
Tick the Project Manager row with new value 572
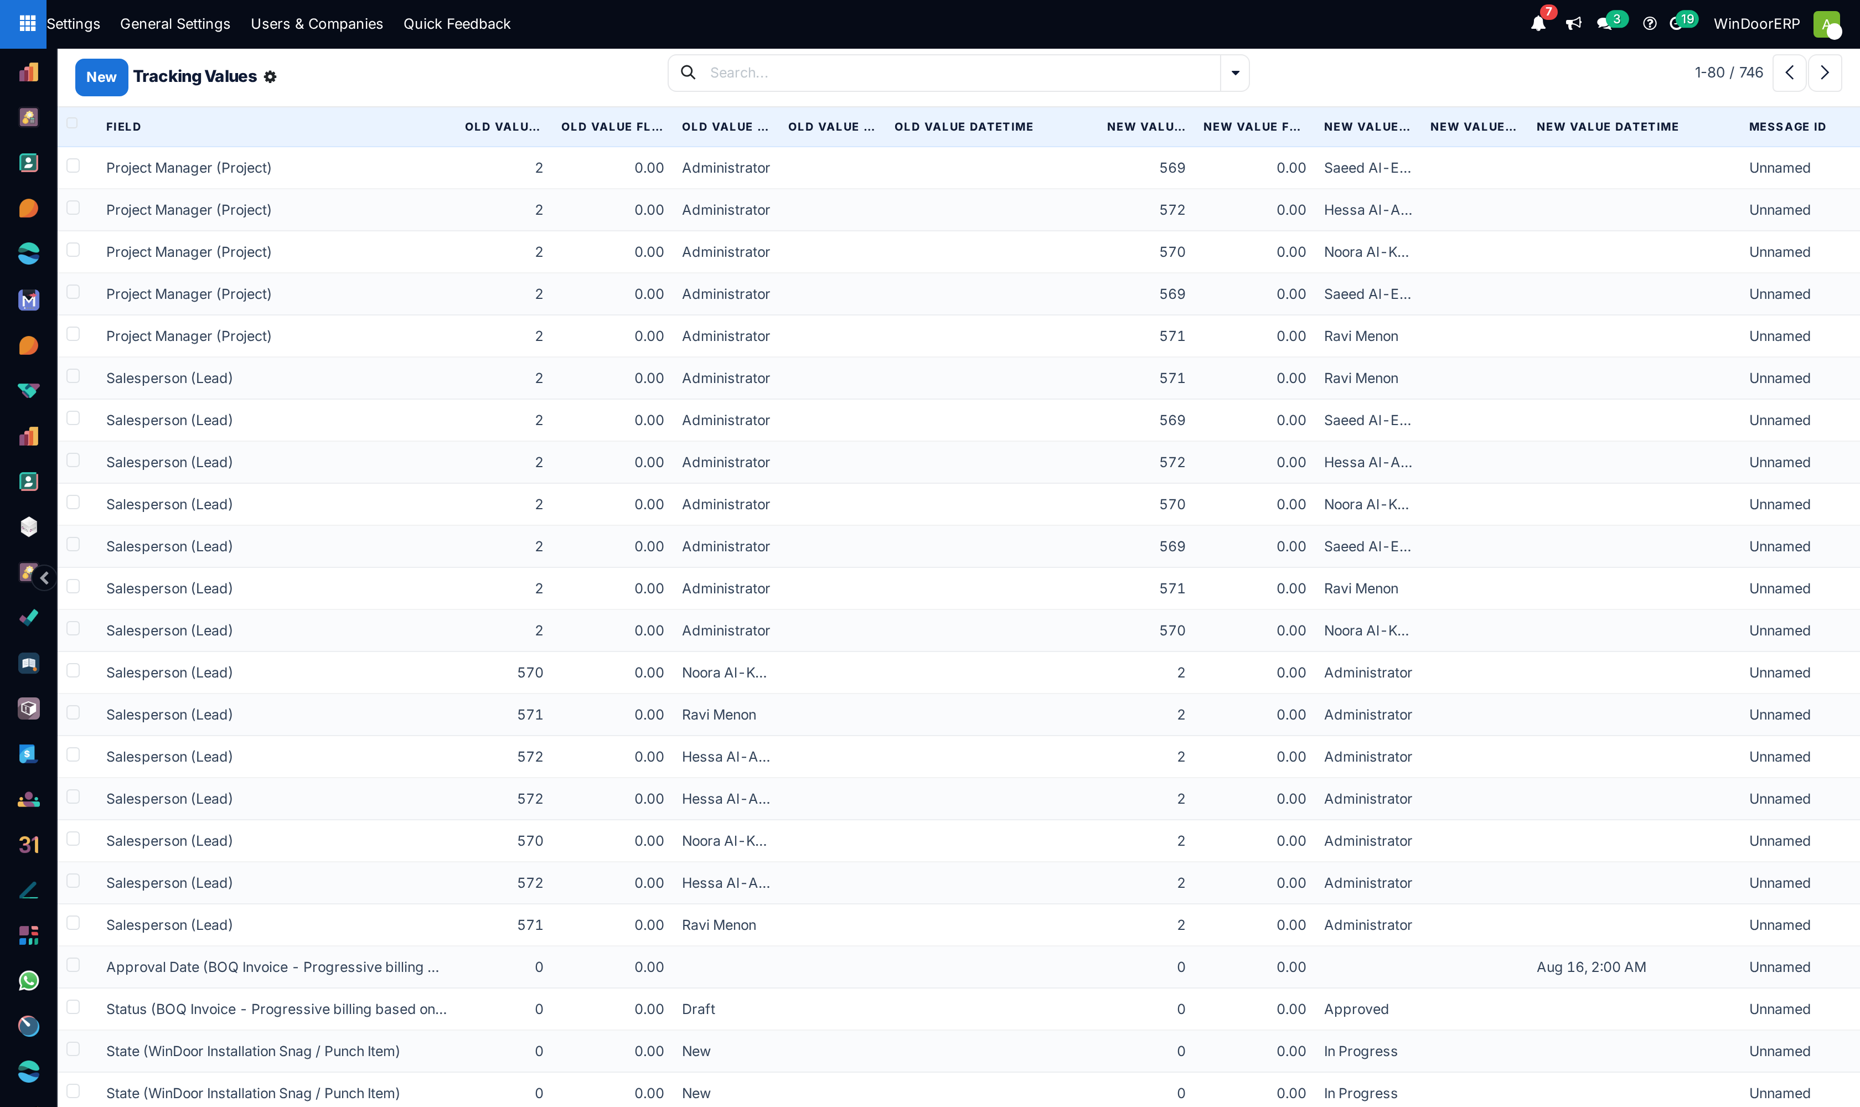[x=73, y=208]
